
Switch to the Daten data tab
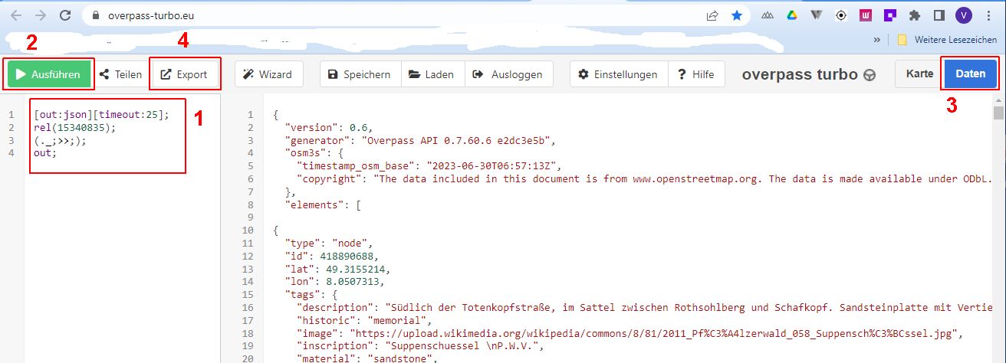pyautogui.click(x=971, y=74)
